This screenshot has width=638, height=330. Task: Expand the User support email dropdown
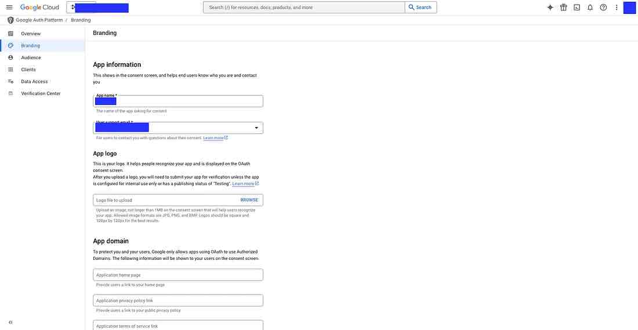point(178,128)
